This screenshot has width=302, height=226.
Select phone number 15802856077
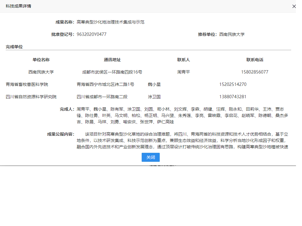pos(255,72)
